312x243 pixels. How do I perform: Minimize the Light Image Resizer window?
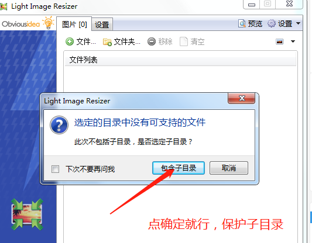click(252, 4)
